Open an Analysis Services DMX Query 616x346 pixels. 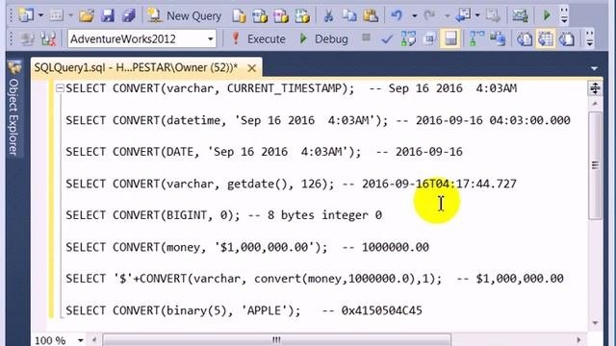(x=281, y=15)
